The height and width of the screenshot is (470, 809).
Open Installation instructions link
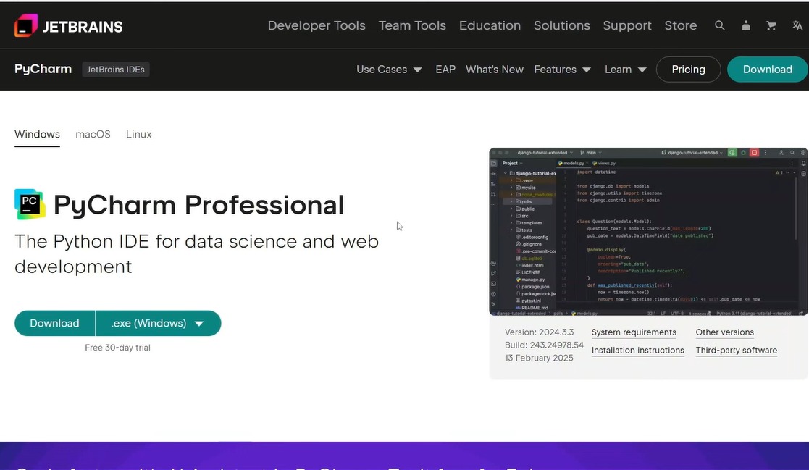(637, 351)
